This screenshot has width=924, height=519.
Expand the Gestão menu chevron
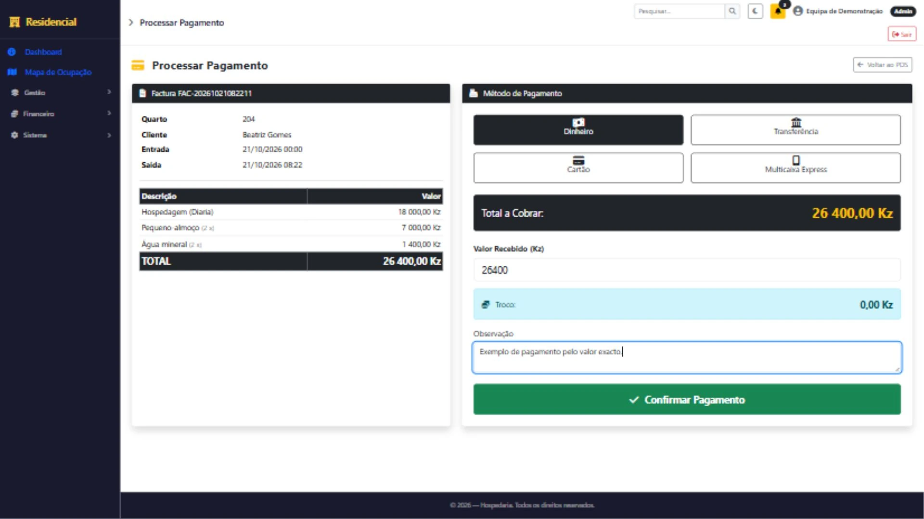coord(109,92)
